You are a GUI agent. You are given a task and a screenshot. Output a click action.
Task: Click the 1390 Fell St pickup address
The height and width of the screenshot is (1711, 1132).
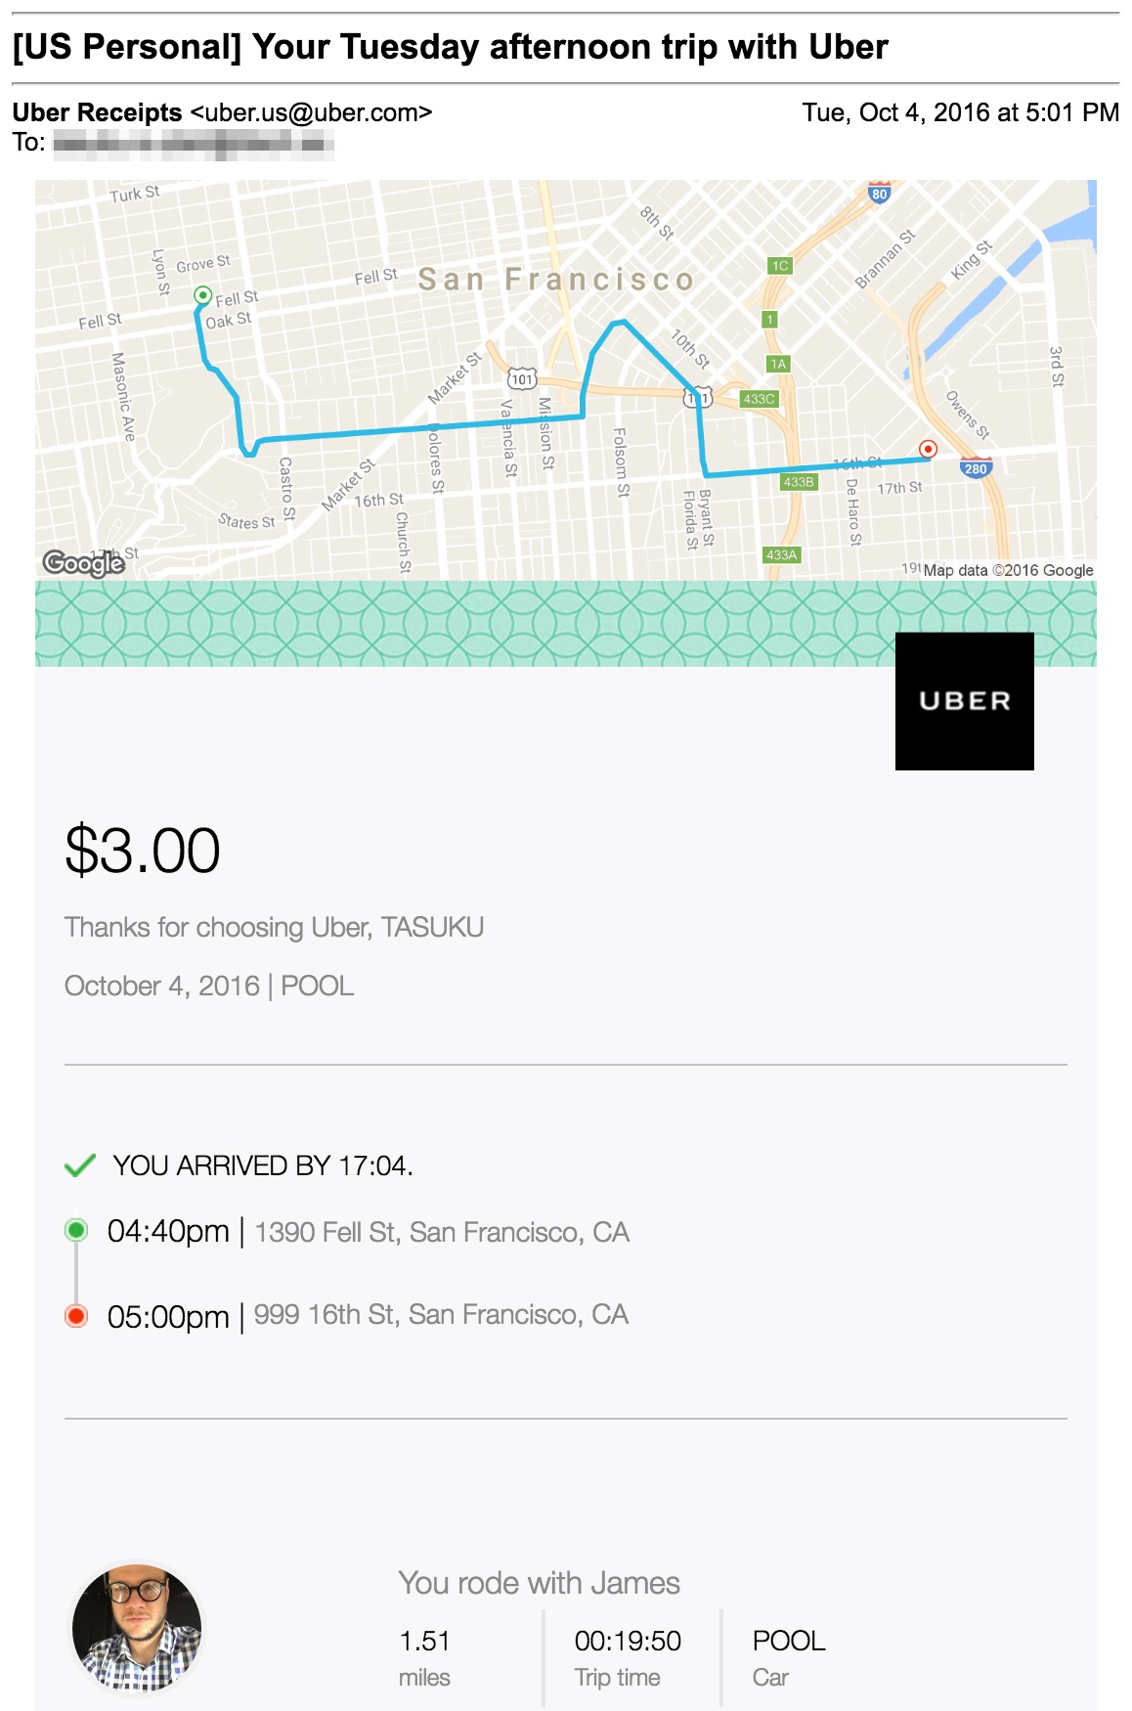click(442, 1232)
